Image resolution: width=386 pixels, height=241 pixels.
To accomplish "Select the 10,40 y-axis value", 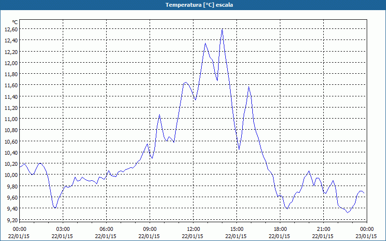I will pos(11,153).
